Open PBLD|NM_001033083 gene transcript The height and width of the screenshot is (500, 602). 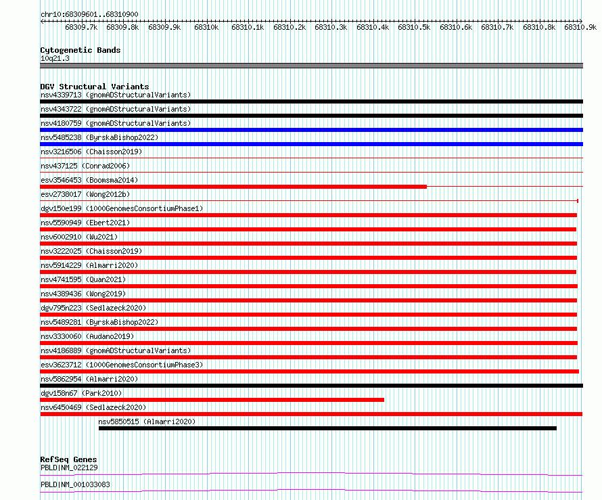pos(75,484)
